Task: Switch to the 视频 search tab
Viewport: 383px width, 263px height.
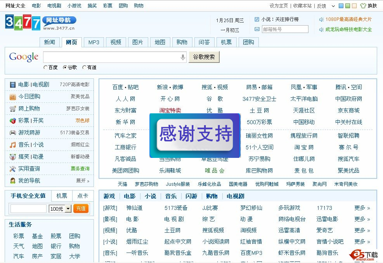Action: [x=116, y=42]
